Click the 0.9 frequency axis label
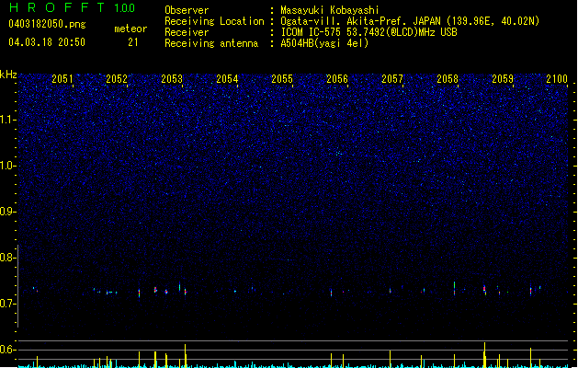 (8, 211)
